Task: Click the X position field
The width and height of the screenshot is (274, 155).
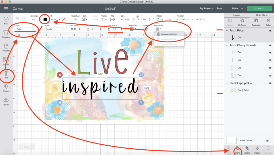Action: (x=183, y=19)
